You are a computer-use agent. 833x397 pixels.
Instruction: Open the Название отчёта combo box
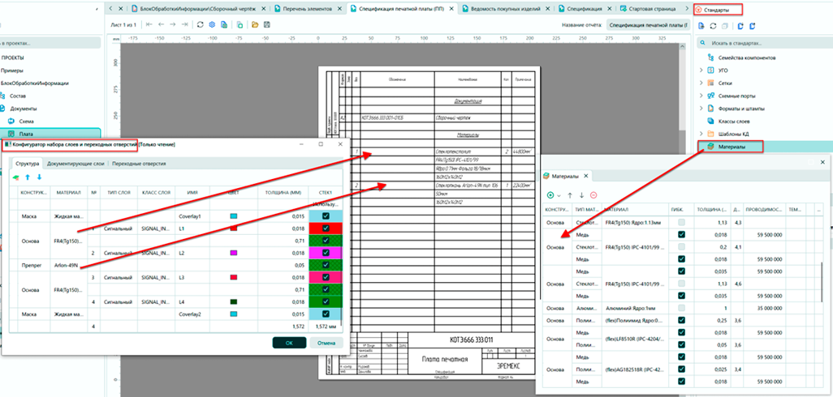tap(648, 25)
